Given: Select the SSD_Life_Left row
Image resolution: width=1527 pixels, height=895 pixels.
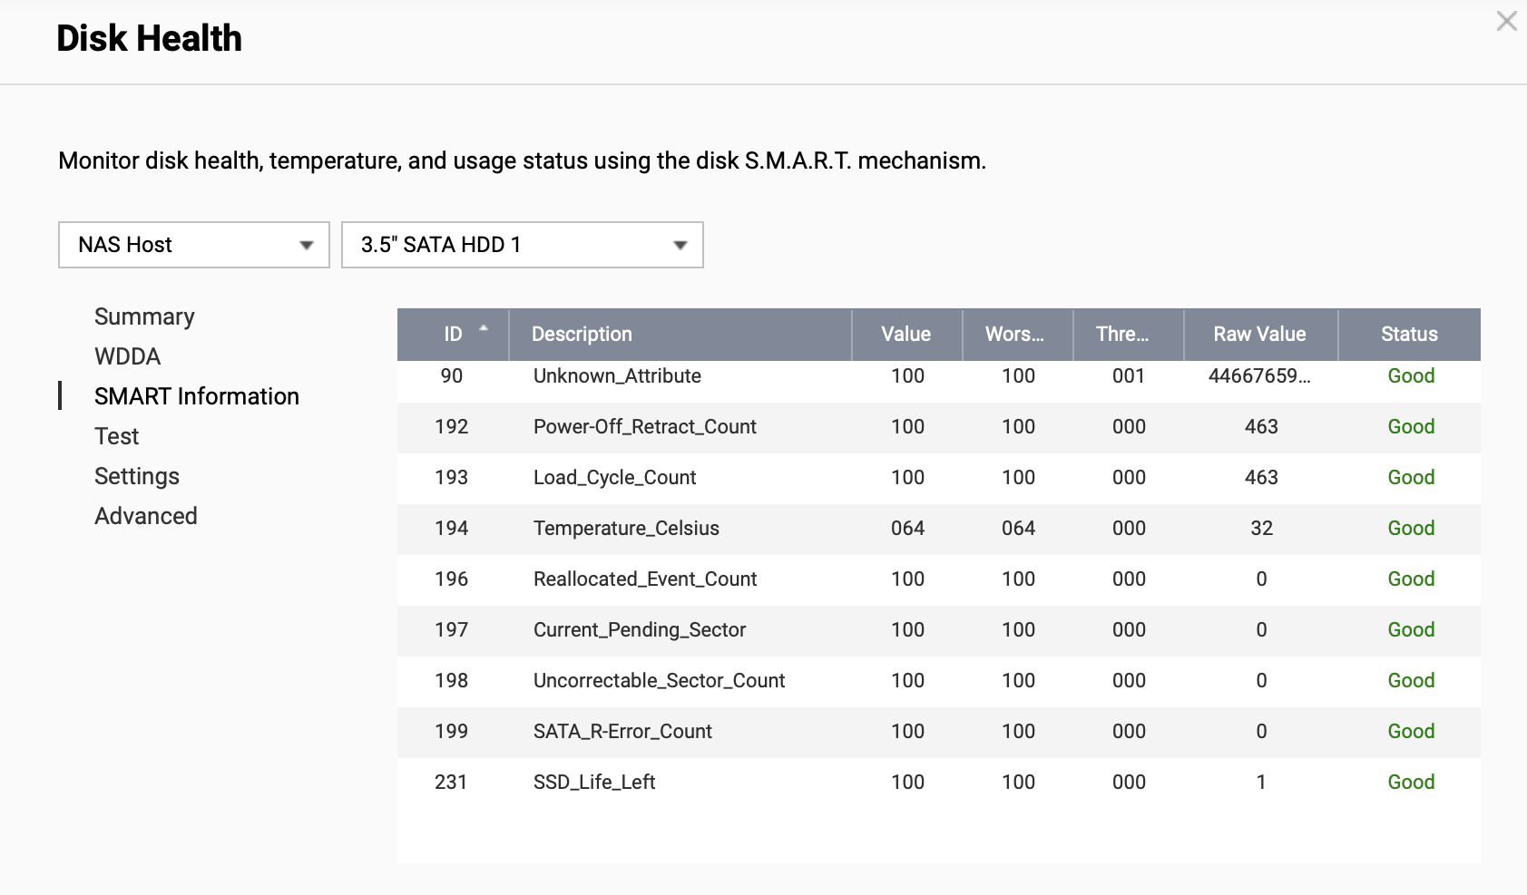Looking at the screenshot, I should 594,783.
